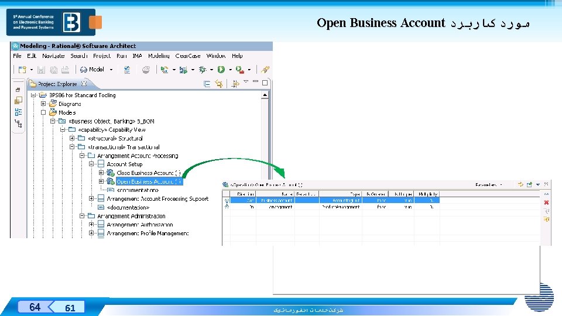This screenshot has width=562, height=316.
Task: Close the Project Explorer view tab
Action: [x=84, y=84]
